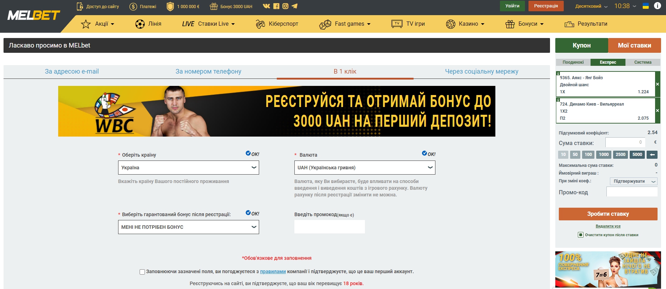Click the promo code field in registration form
This screenshot has width=666, height=289.
(x=330, y=227)
